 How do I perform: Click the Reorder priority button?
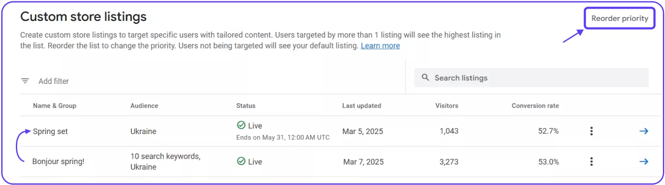pyautogui.click(x=619, y=18)
